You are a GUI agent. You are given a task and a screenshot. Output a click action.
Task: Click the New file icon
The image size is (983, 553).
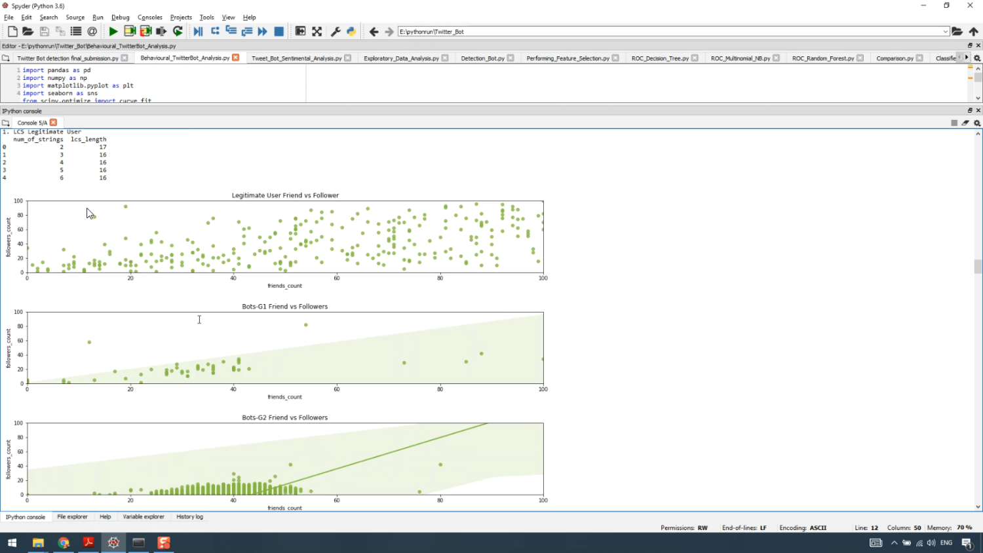click(12, 31)
